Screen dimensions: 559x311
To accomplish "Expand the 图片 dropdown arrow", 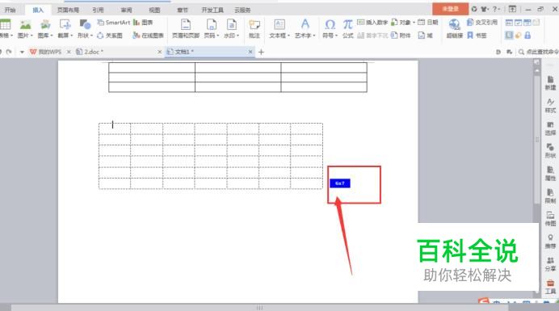I will click(32, 36).
